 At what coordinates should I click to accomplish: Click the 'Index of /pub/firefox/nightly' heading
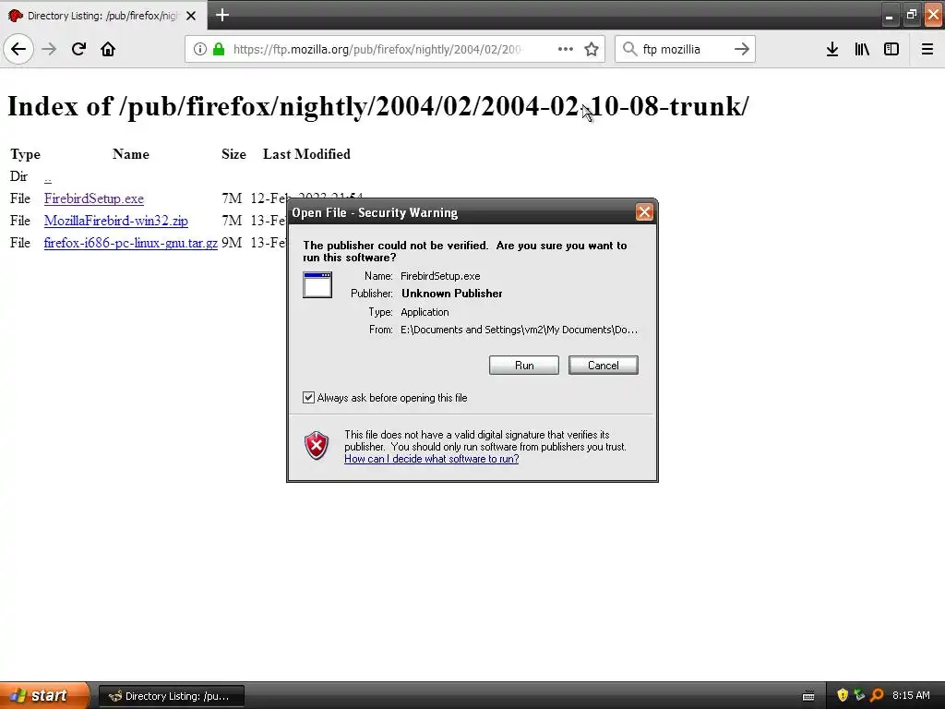[x=377, y=106]
